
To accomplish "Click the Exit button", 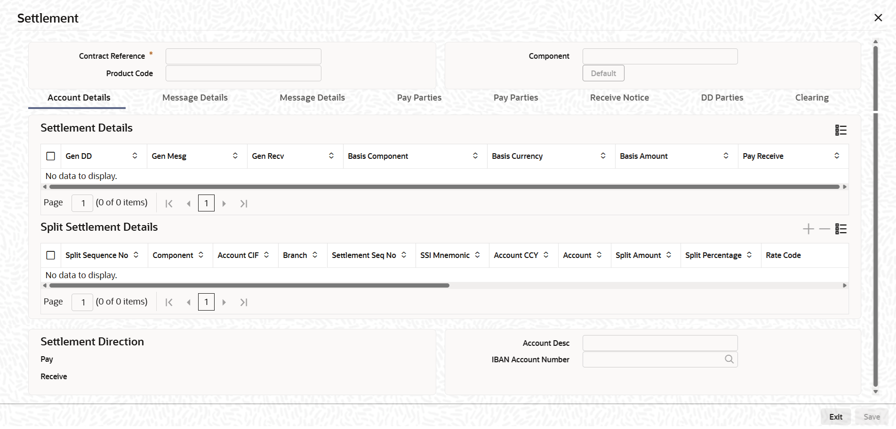I will pyautogui.click(x=836, y=417).
